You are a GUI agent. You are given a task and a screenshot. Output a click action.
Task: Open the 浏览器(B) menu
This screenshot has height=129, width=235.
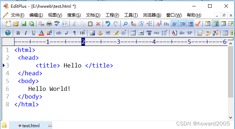[152, 15]
